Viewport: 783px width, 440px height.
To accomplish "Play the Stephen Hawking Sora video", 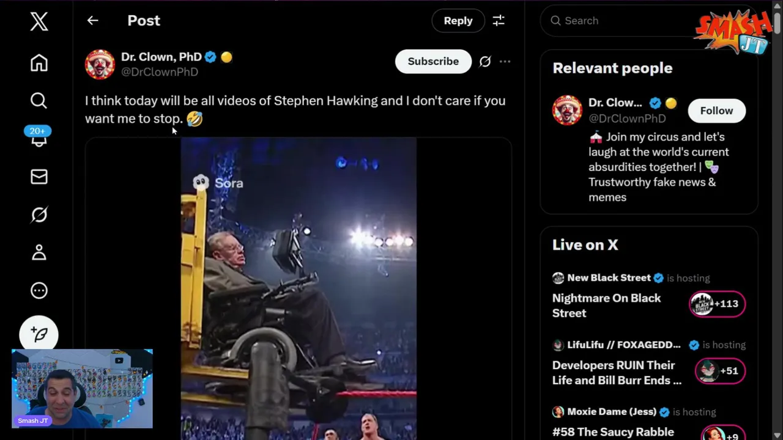I will pos(299,287).
